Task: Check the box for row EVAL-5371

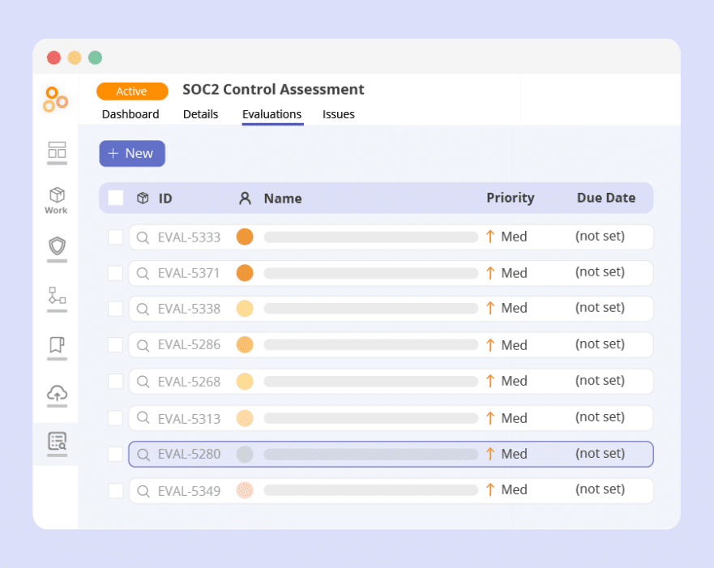Action: pos(116,273)
